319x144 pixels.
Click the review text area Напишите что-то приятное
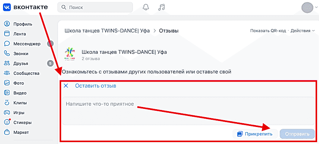coord(188,111)
